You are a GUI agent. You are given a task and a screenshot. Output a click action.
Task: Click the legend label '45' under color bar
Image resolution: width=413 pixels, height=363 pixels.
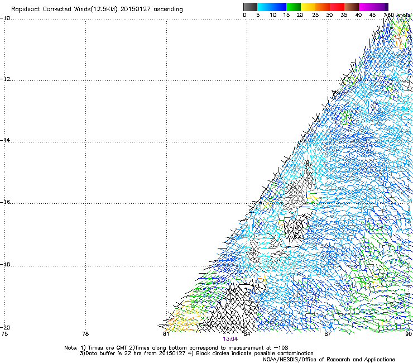[372, 15]
